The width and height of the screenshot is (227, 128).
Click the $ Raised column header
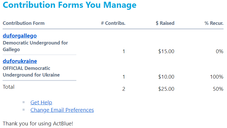pos(165,23)
